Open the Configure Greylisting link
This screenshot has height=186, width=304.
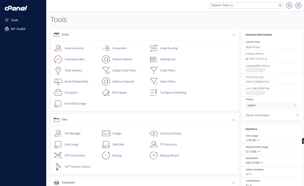click(173, 93)
